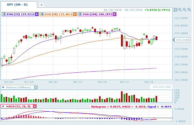Click the 222.5000 price axis label
194x125 pixels.
pyautogui.click(x=181, y=18)
